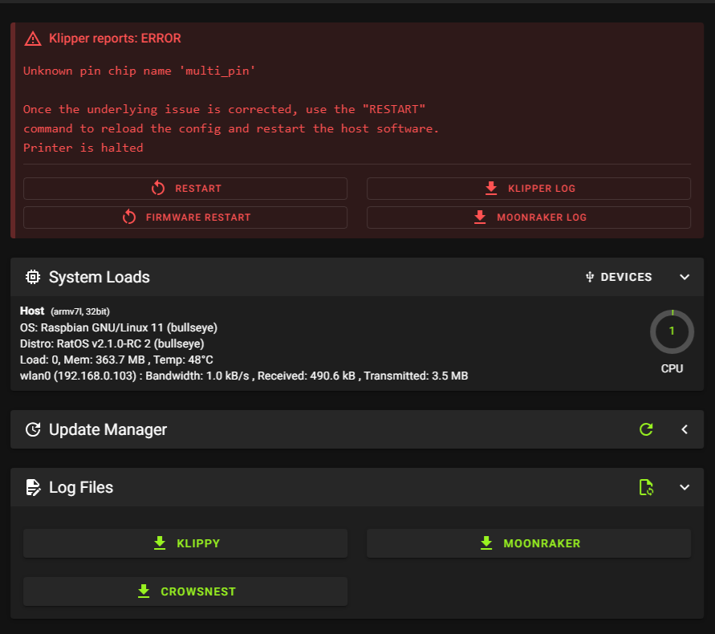The height and width of the screenshot is (634, 715).
Task: Click the Log Files document icon
Action: 33,487
